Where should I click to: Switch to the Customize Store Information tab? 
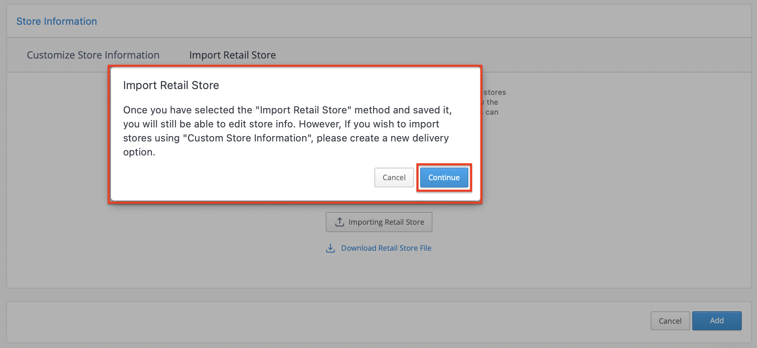point(93,55)
